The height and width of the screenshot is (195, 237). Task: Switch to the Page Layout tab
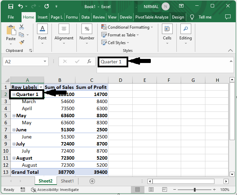[x=57, y=17]
